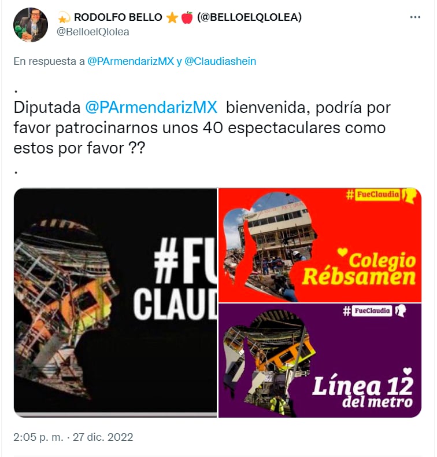This screenshot has width=437, height=457.
Task: Open @Claudiashein in the reply line
Action: [x=220, y=61]
